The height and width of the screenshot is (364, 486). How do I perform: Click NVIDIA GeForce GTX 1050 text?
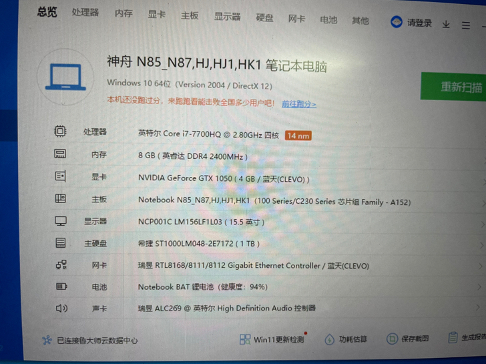click(224, 178)
